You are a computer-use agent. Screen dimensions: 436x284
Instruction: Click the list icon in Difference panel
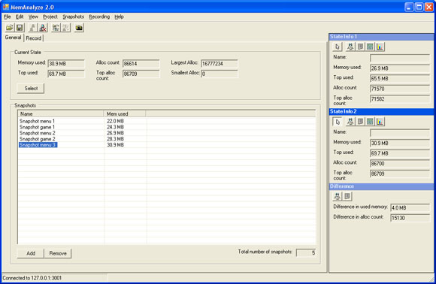click(x=347, y=196)
